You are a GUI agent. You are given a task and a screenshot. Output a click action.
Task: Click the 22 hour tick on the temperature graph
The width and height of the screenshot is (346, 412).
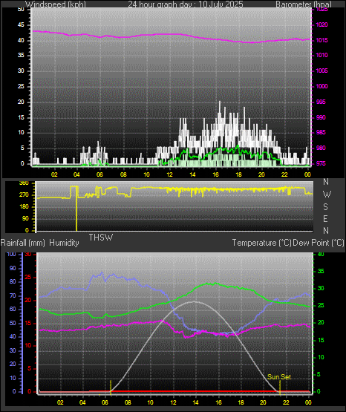click(x=286, y=402)
